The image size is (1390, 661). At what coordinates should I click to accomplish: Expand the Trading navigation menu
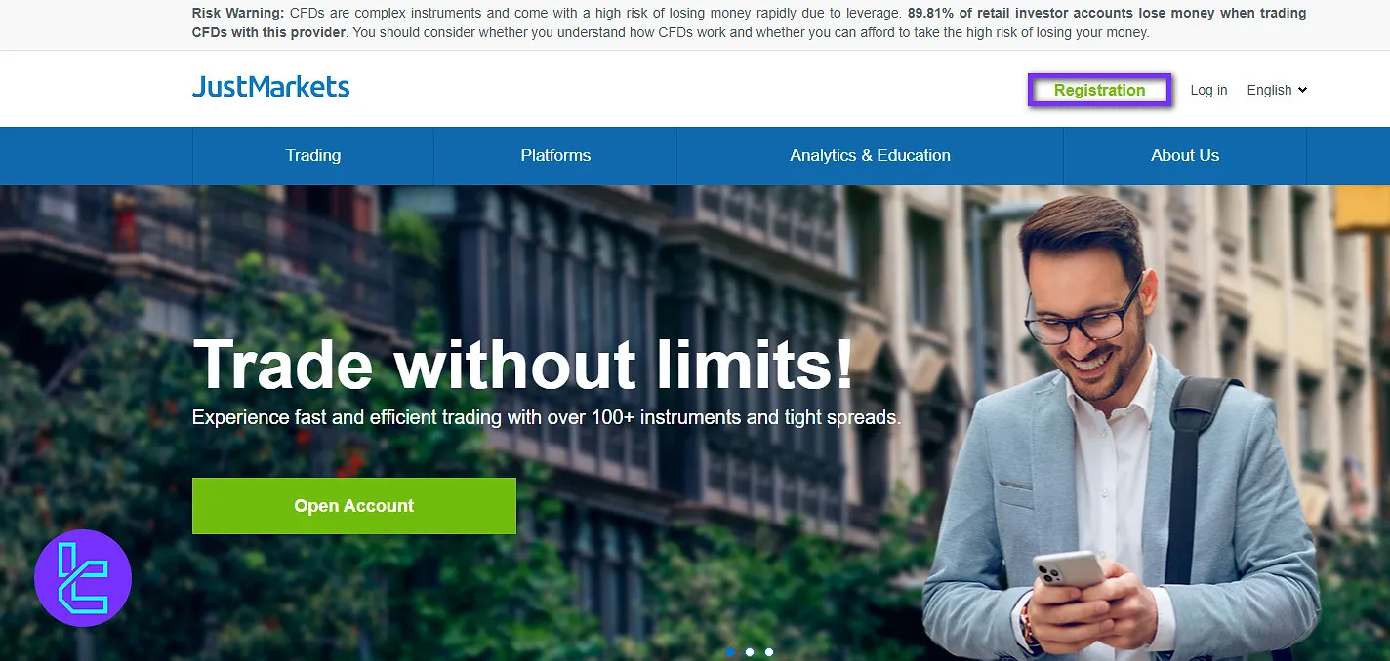(x=313, y=155)
